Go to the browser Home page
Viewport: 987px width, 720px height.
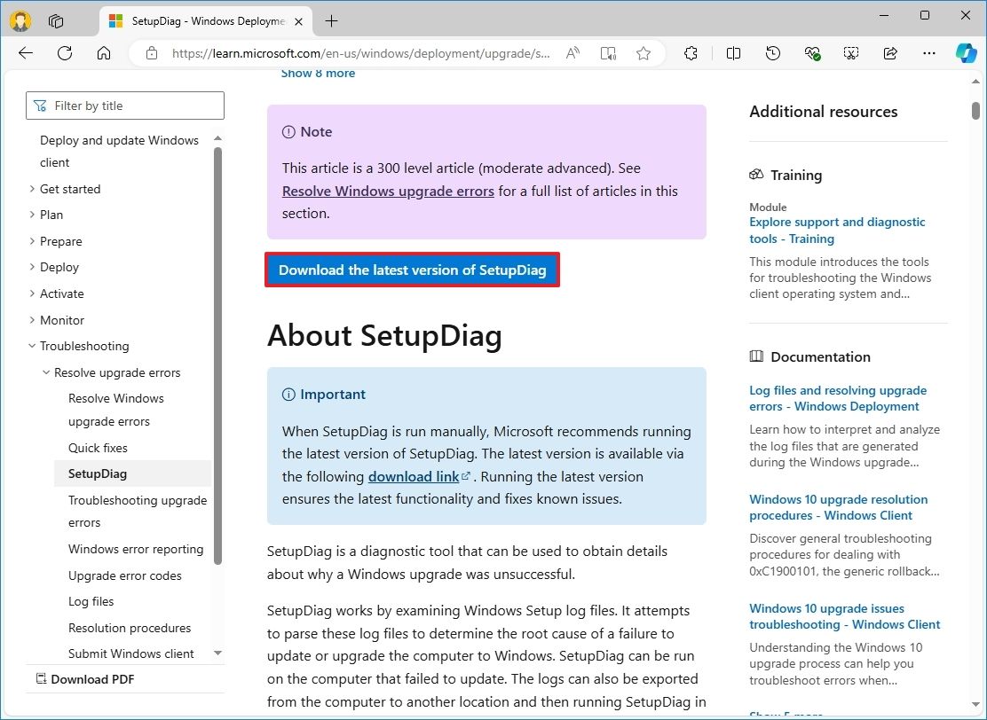point(104,53)
